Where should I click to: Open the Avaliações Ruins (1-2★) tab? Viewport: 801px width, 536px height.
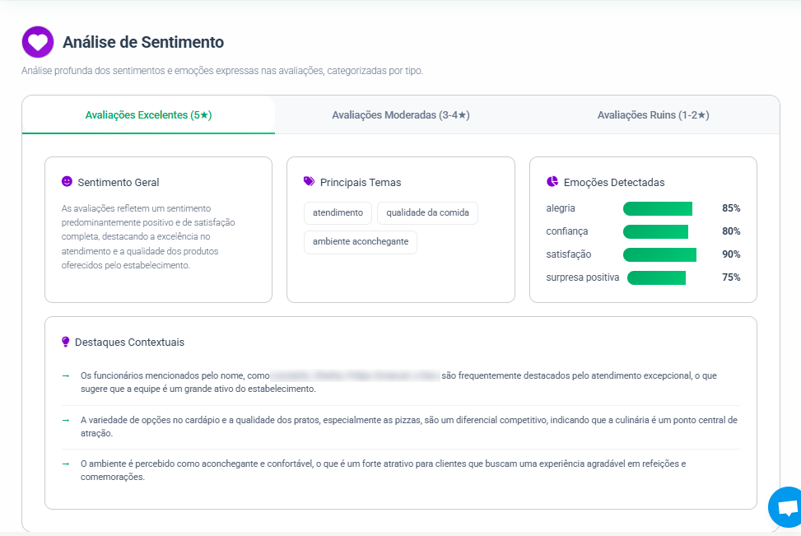point(653,115)
